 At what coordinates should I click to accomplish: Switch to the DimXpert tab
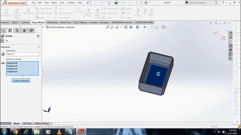(x=104, y=22)
